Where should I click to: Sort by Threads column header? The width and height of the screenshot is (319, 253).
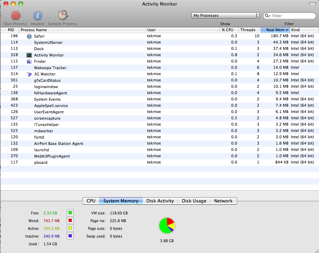point(250,30)
